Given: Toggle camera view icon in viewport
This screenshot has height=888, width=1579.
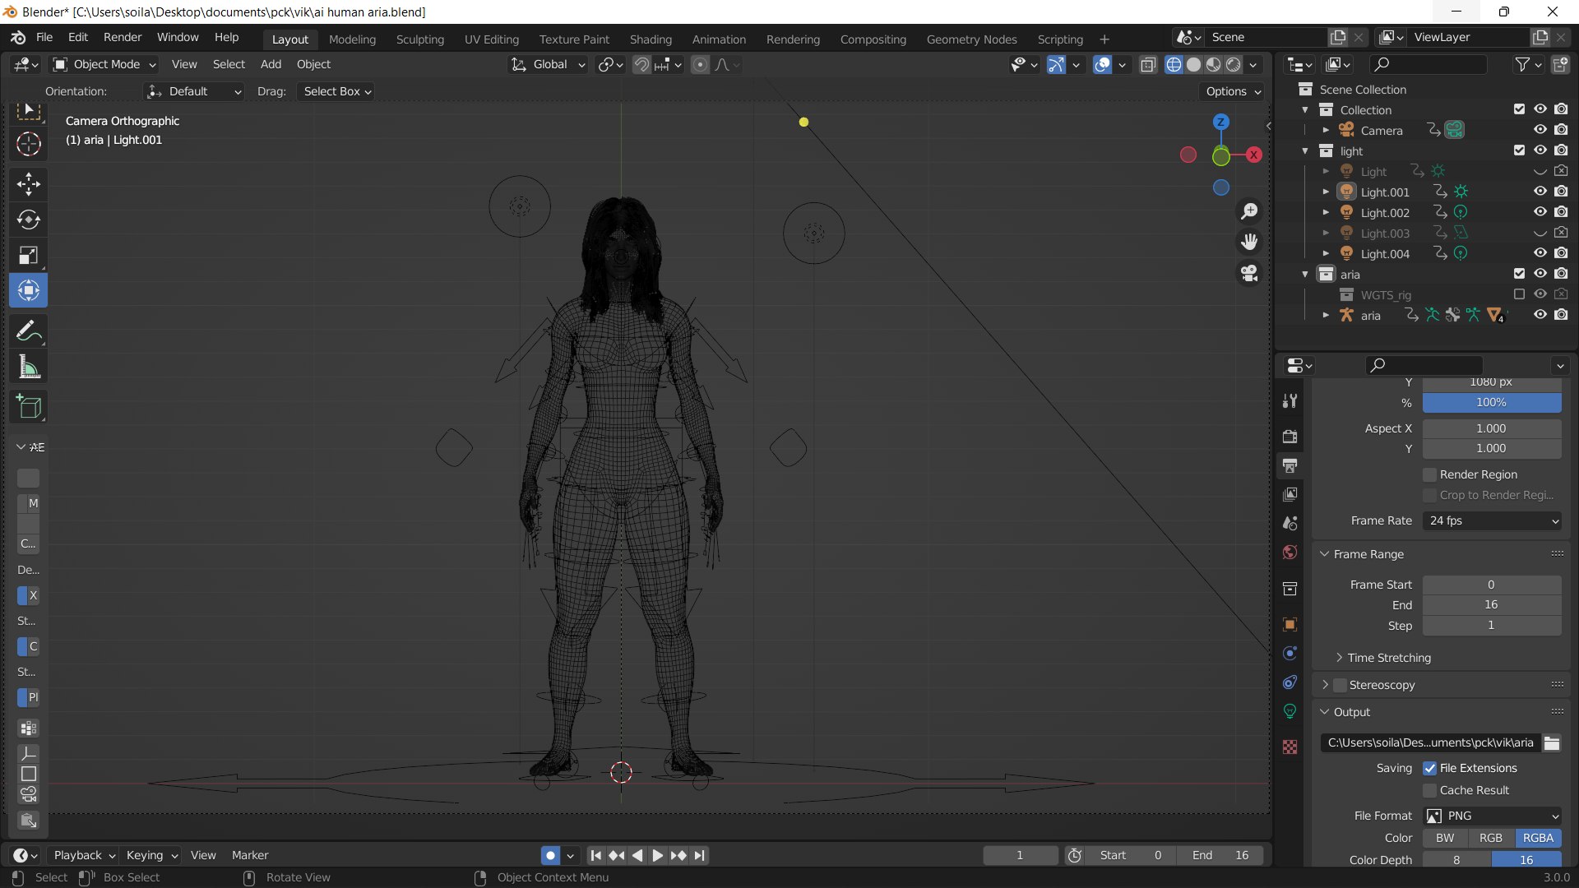Looking at the screenshot, I should [x=1249, y=273].
